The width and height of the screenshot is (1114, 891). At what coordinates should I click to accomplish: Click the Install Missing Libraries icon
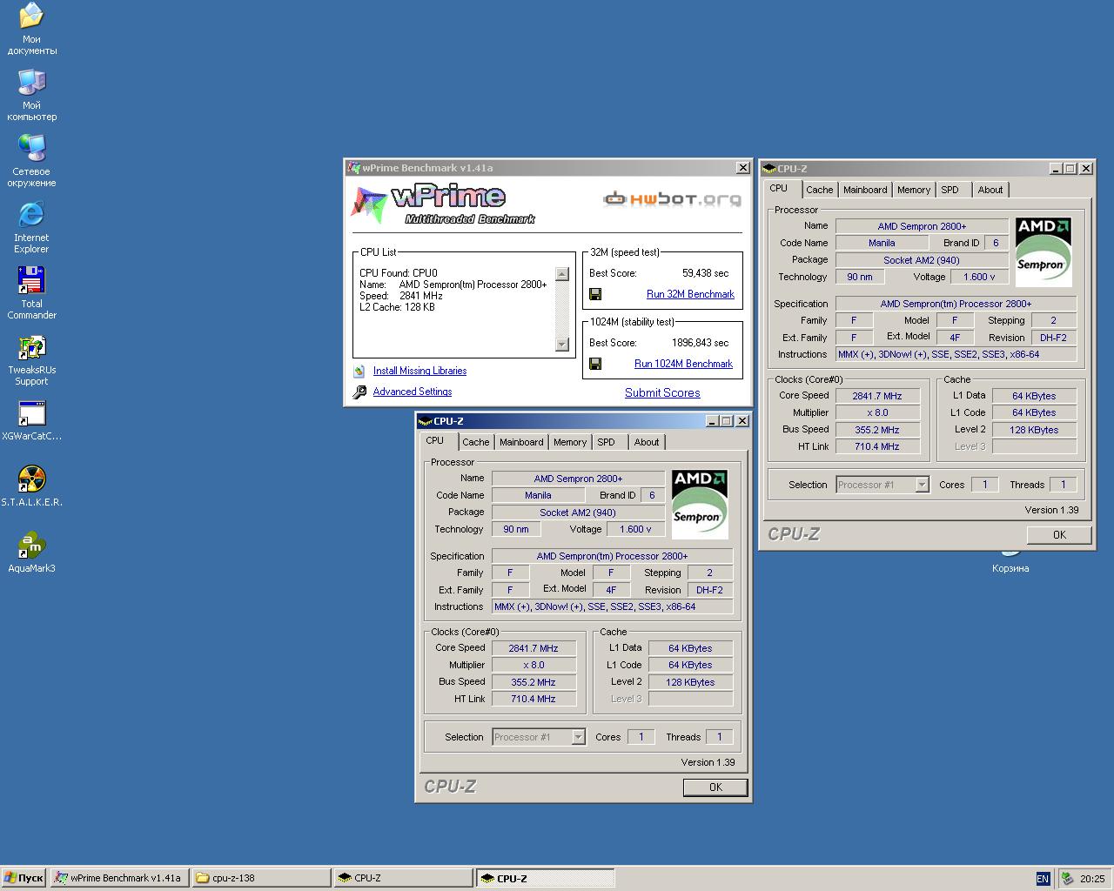coord(359,371)
